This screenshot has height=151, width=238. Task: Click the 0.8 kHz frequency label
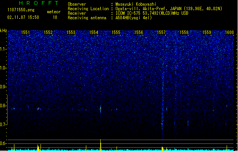coord(3,106)
